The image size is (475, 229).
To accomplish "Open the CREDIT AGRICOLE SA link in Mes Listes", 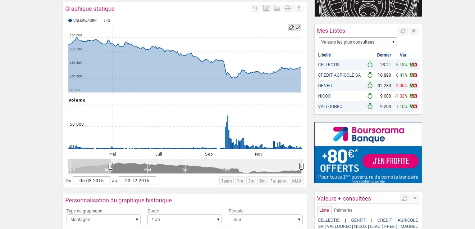I will click(x=339, y=75).
